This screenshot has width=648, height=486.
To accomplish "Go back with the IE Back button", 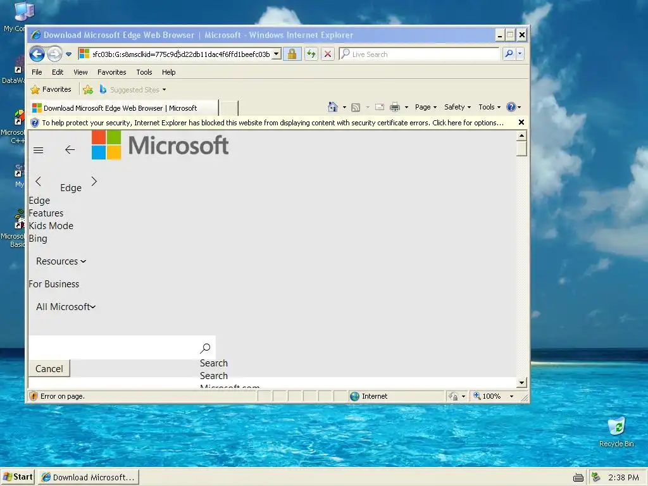I will [37, 54].
